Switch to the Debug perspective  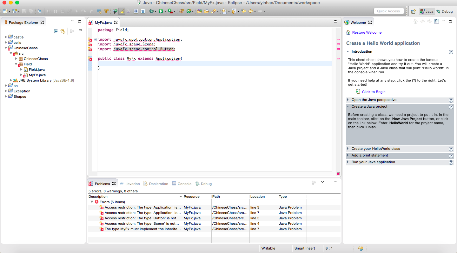click(x=445, y=11)
